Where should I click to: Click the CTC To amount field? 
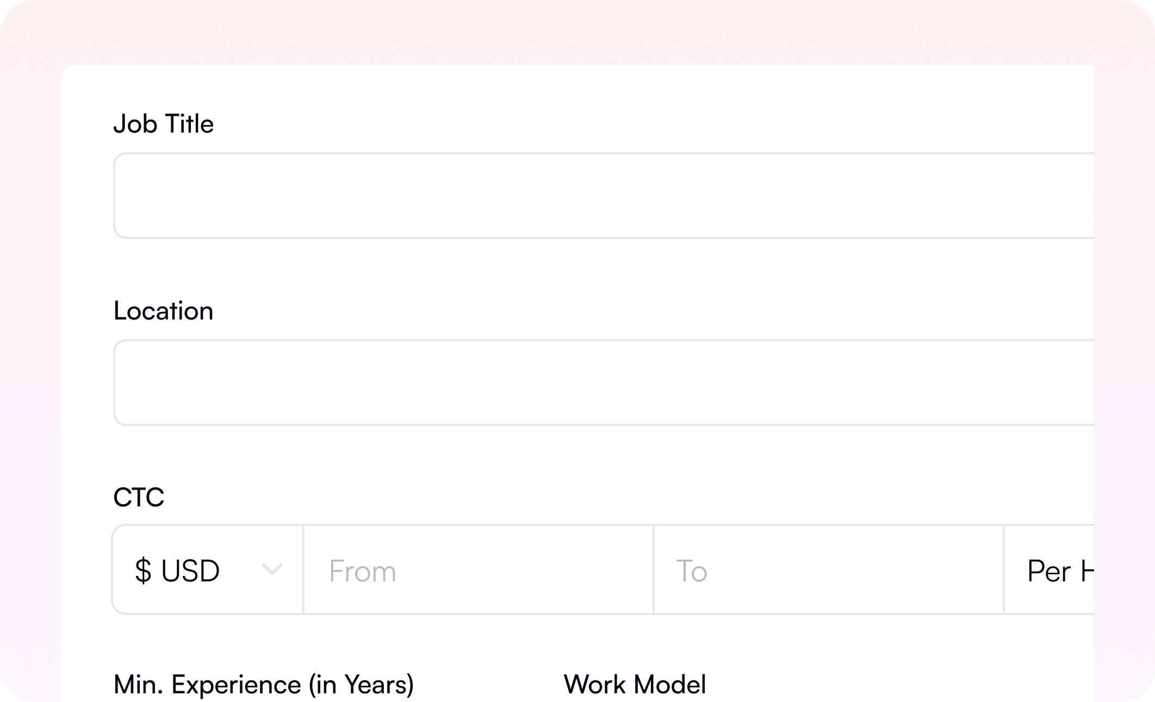(x=829, y=570)
